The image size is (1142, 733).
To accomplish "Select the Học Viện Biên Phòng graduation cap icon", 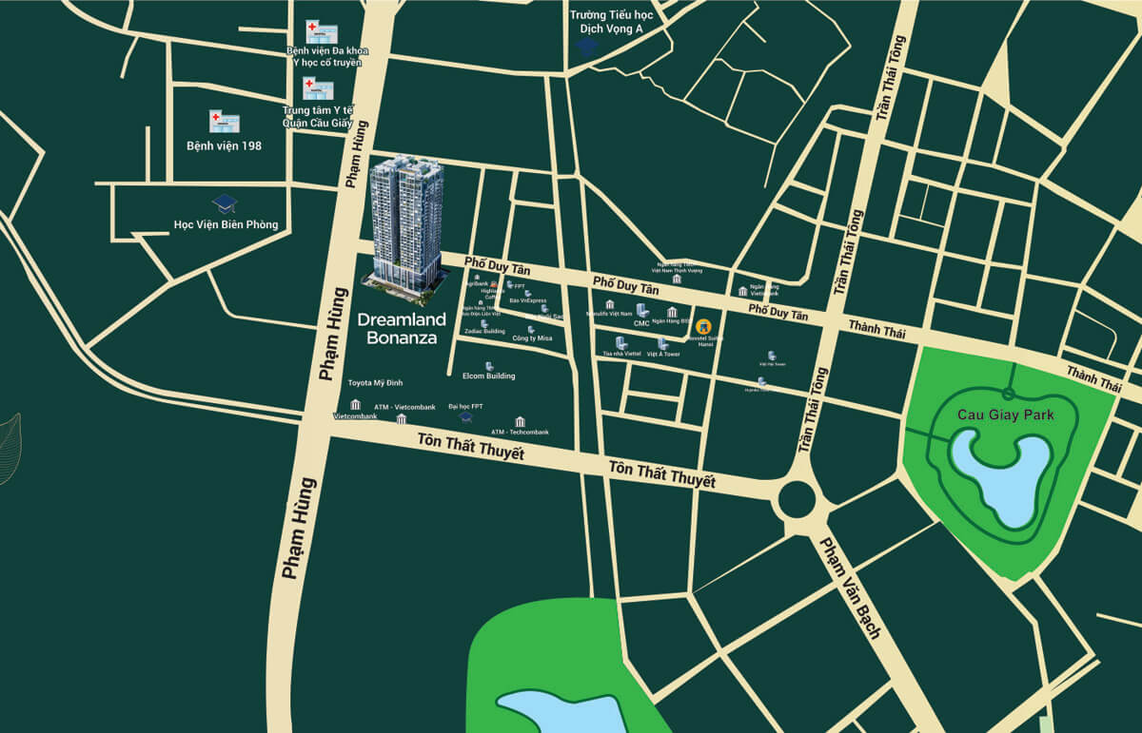I will tap(225, 203).
